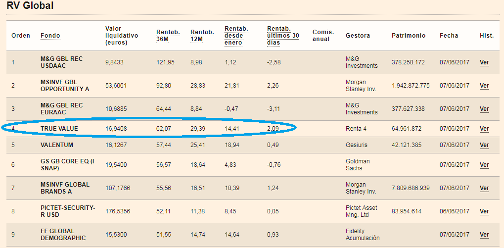Sort by Rentab. desde enero header
504x248 pixels.
[236, 36]
